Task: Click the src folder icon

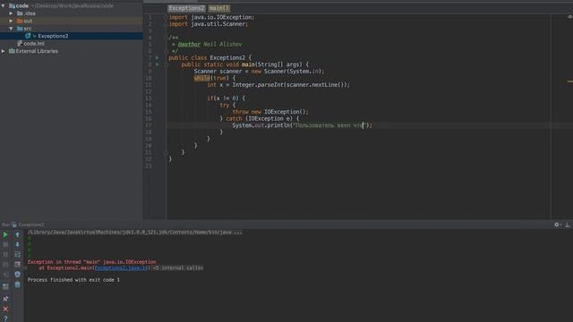Action: coord(20,29)
